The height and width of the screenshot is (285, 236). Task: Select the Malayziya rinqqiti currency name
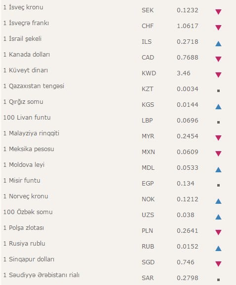[31, 133]
